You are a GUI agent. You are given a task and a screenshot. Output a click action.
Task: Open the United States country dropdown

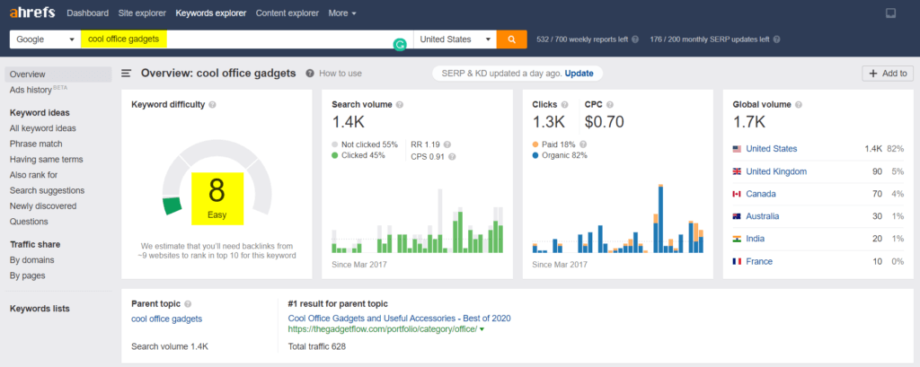tap(455, 39)
